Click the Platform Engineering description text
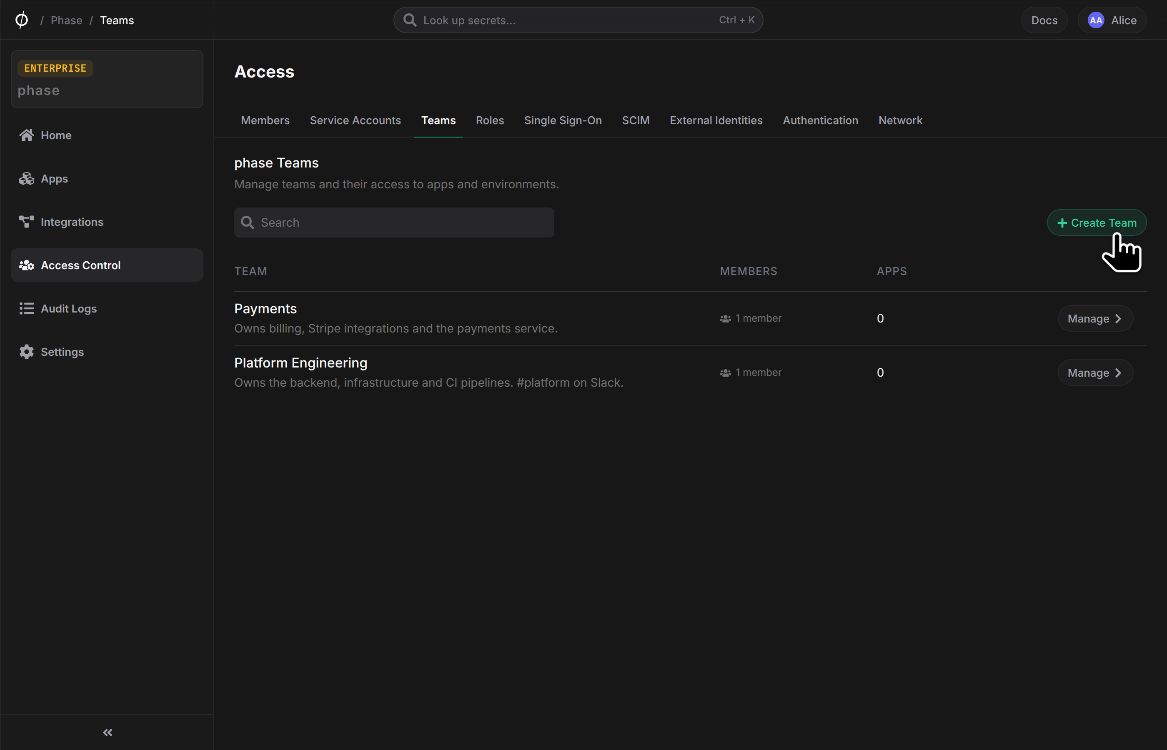This screenshot has height=750, width=1167. 428,382
